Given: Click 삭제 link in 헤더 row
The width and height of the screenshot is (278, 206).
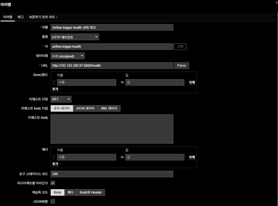Looking at the screenshot, I should 192,157.
